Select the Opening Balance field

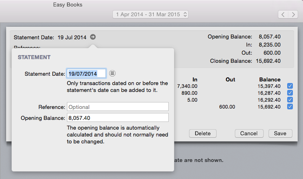[118, 118]
